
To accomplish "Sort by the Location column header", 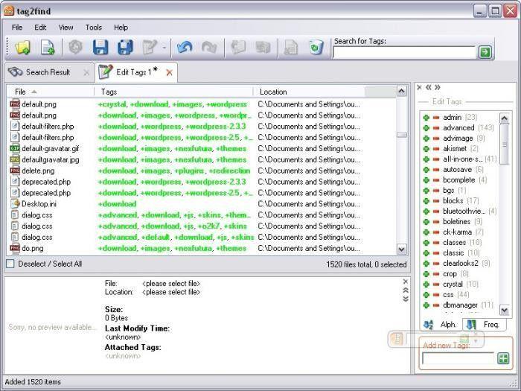I will pos(309,92).
